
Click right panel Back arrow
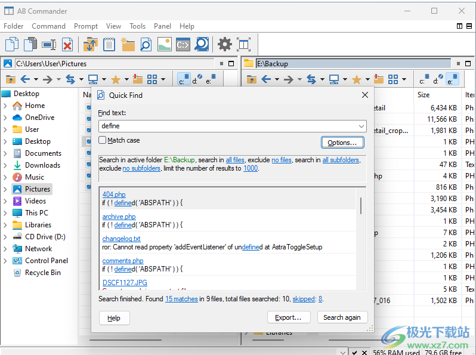coord(266,79)
